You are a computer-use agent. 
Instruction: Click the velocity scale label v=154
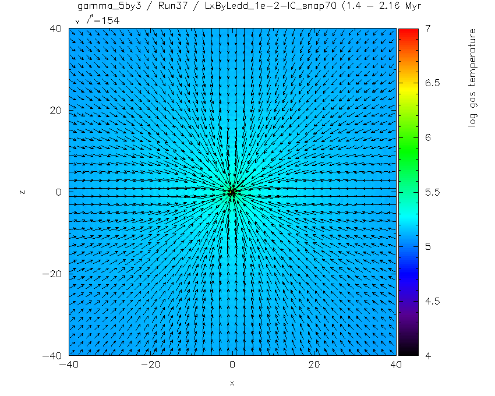[x=97, y=20]
